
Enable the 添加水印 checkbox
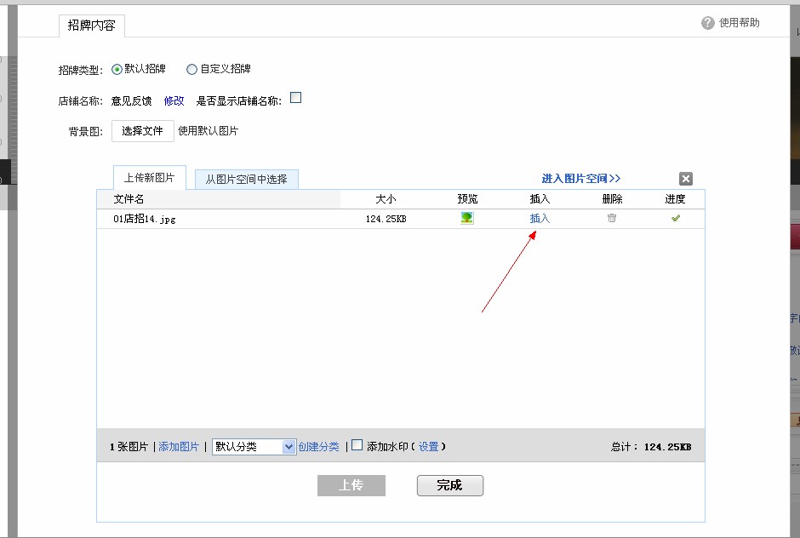tap(357, 446)
